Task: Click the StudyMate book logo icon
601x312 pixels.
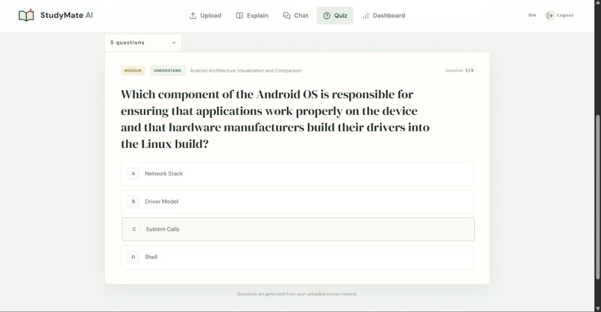Action: [x=26, y=16]
